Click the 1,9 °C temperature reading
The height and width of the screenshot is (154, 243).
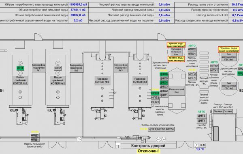200,149
